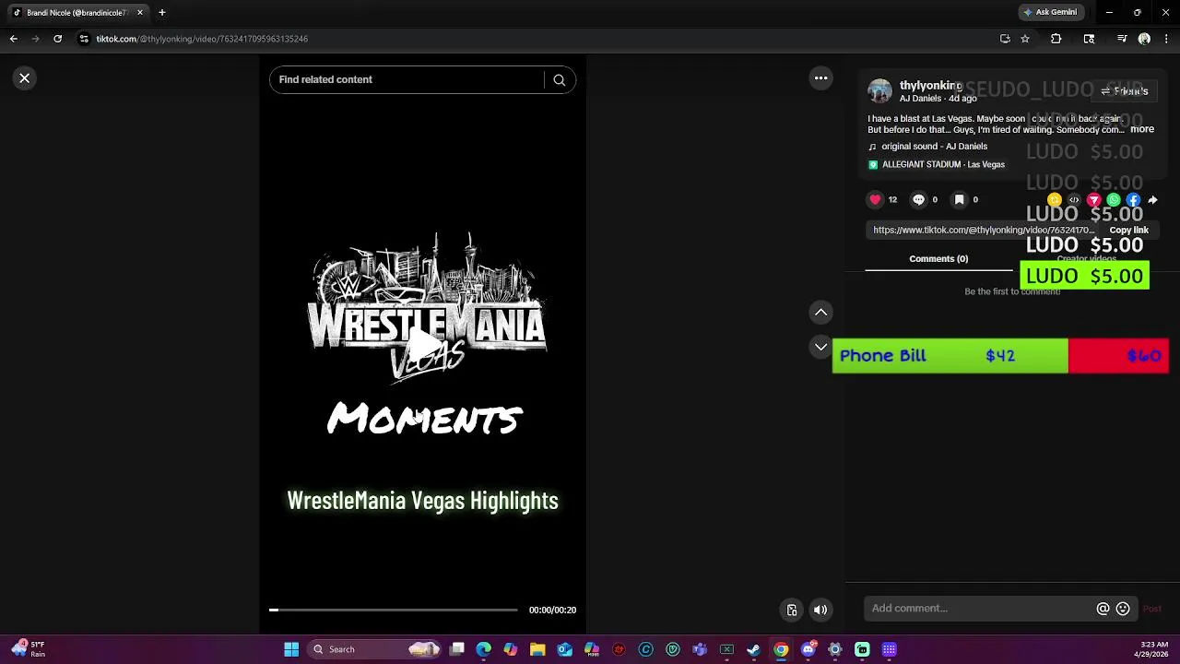1180x664 pixels.
Task: Toggle the auto-scroll icon beside the speaker
Action: pyautogui.click(x=792, y=610)
